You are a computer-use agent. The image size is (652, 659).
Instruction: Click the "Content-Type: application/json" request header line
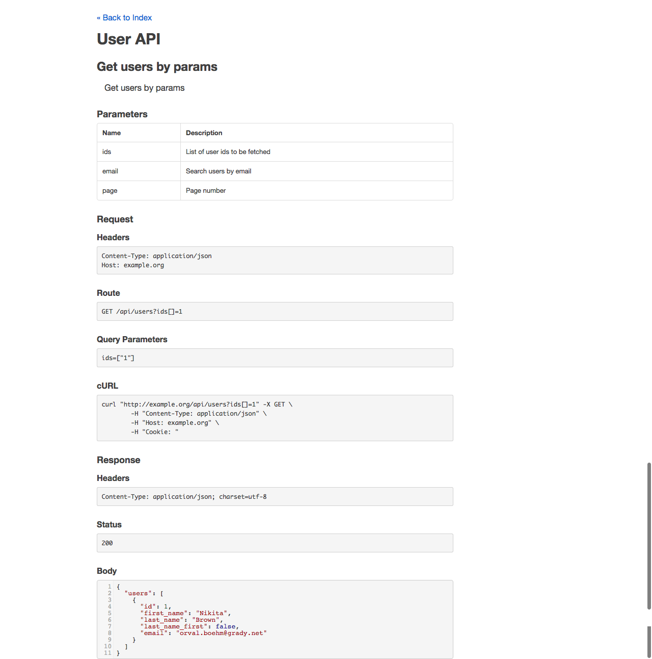tap(156, 256)
